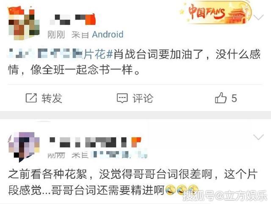The image size is (271, 204).
Task: Click the like count number 5
Action: (x=234, y=98)
